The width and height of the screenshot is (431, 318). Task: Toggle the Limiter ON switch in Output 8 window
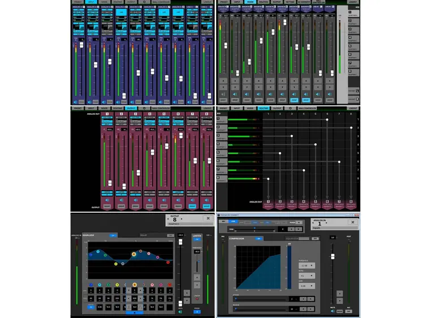[x=197, y=239]
